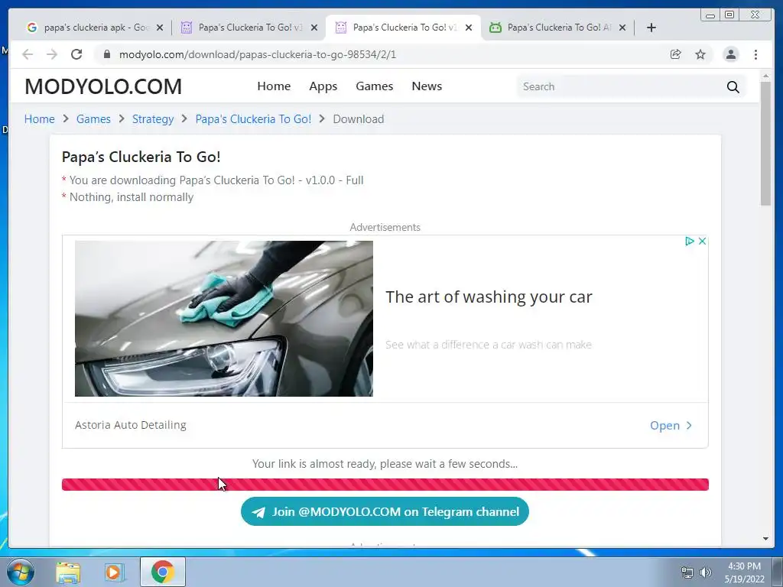Open the Chrome three-dot menu

[756, 54]
